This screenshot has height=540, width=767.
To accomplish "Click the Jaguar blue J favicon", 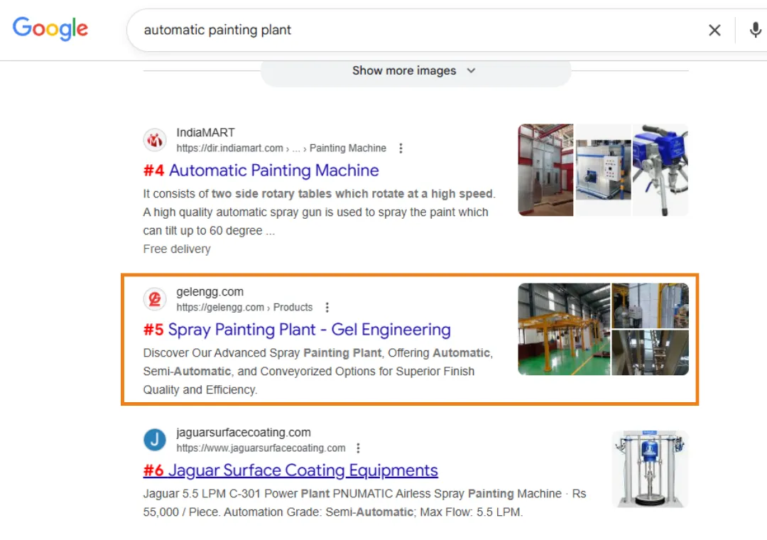I will click(155, 440).
